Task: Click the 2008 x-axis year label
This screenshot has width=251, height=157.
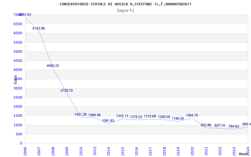Action: (x=53, y=151)
